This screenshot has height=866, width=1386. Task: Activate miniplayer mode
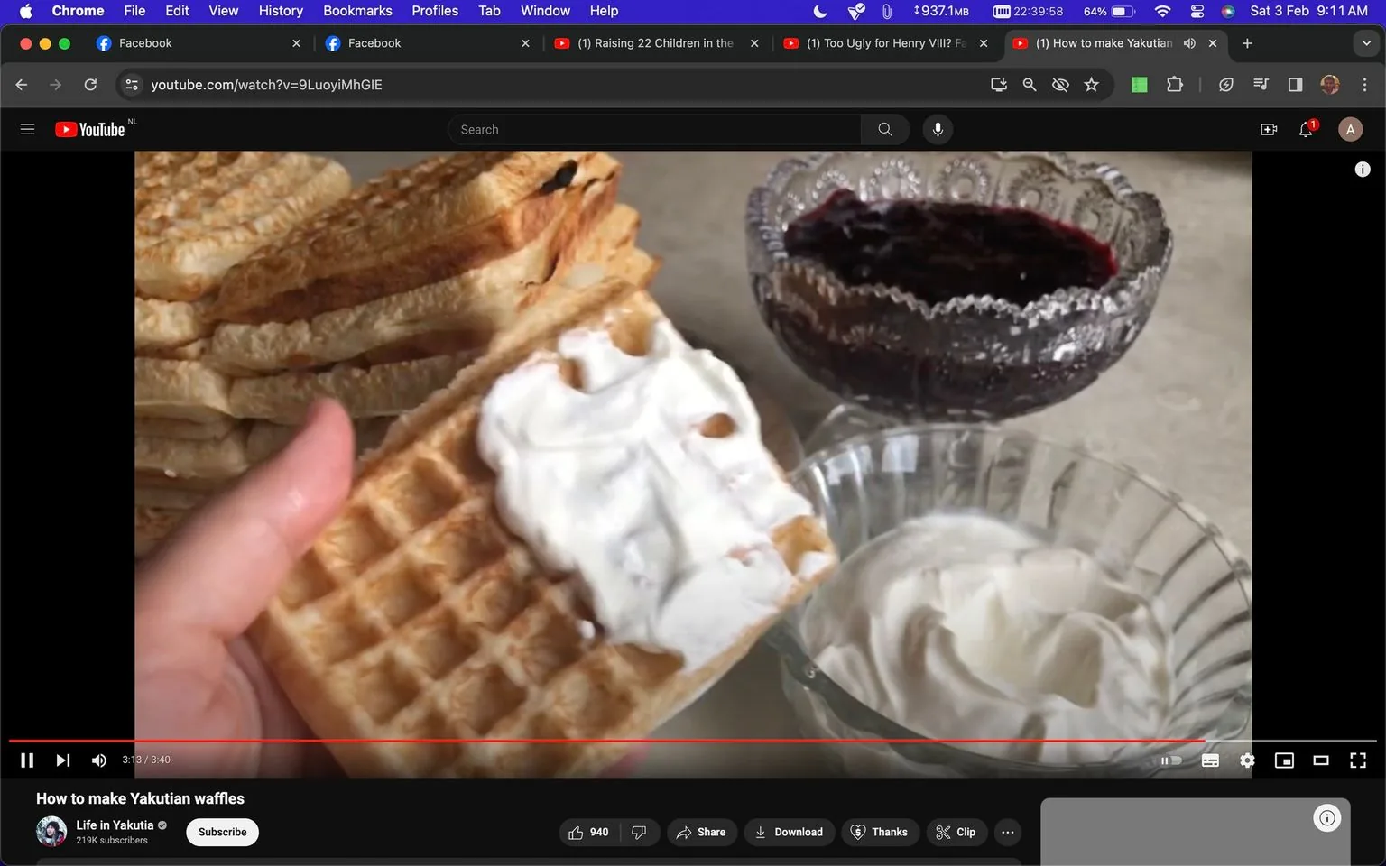pyautogui.click(x=1284, y=760)
